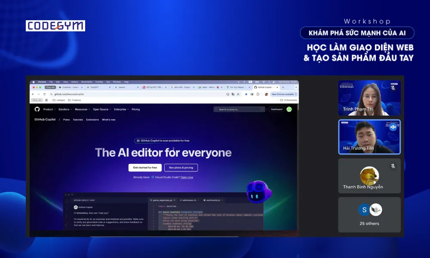Select the sentiments.ts editor tab
This screenshot has height=258, width=430.
click(213, 200)
